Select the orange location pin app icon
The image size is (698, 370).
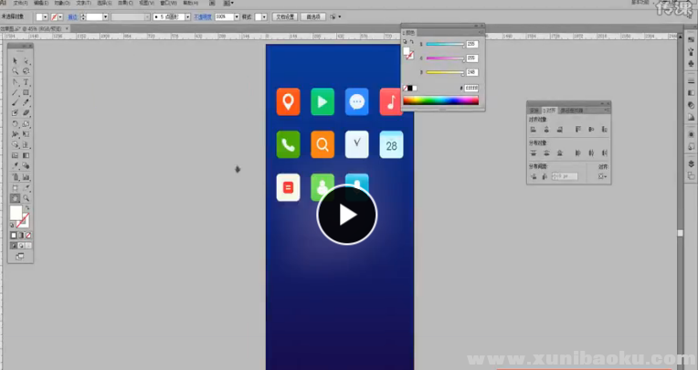click(x=289, y=101)
